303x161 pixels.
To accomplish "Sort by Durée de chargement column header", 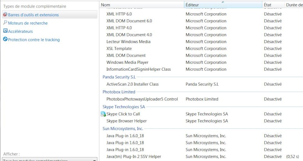I will tap(294, 5).
